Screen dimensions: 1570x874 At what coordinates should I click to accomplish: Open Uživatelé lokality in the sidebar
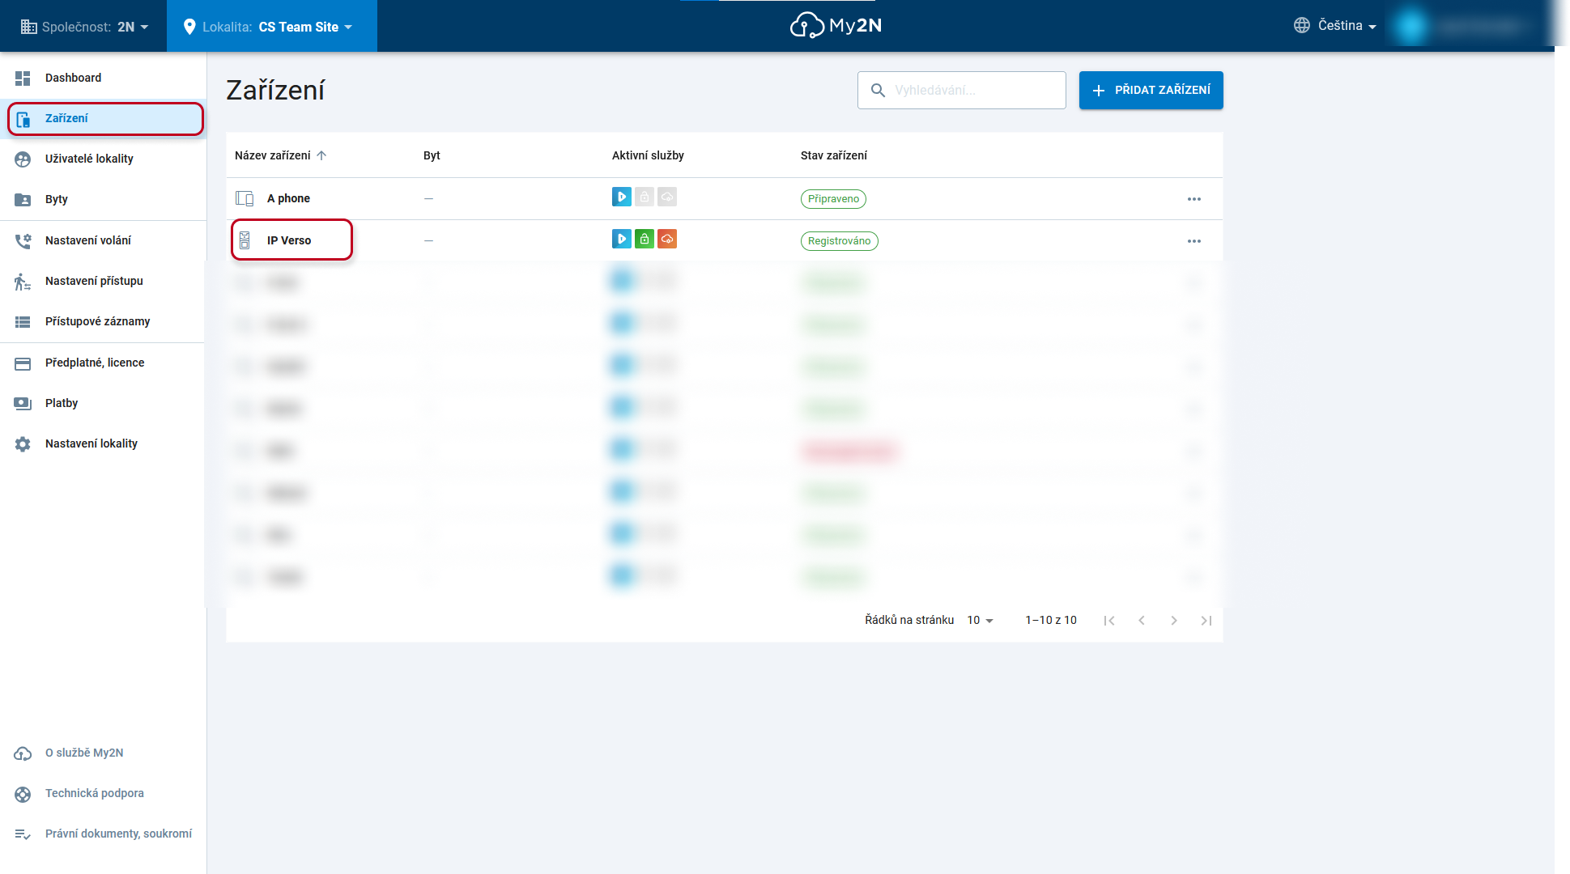click(103, 159)
